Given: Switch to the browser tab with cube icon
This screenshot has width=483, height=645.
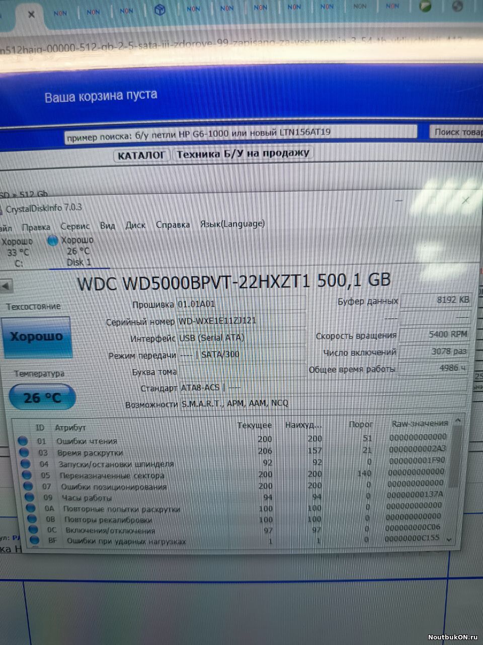Looking at the screenshot, I should (x=160, y=10).
